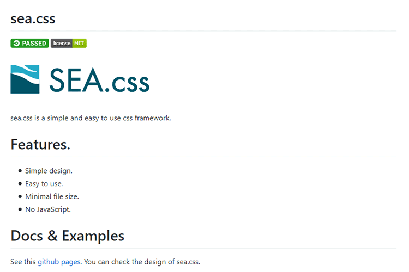The width and height of the screenshot is (409, 272).
Task: Click the "sea.css" page title heading
Action: (x=33, y=18)
